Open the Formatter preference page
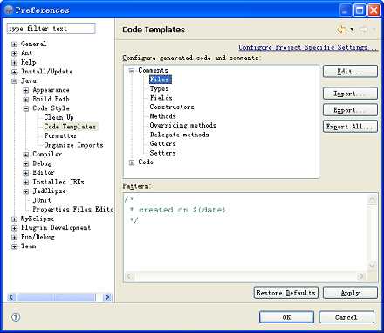The image size is (384, 333). [60, 135]
